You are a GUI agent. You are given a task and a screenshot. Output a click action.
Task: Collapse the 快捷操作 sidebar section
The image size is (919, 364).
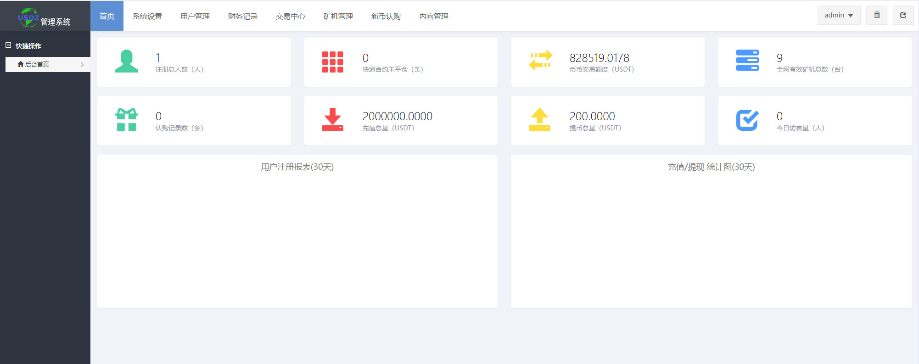click(x=8, y=45)
